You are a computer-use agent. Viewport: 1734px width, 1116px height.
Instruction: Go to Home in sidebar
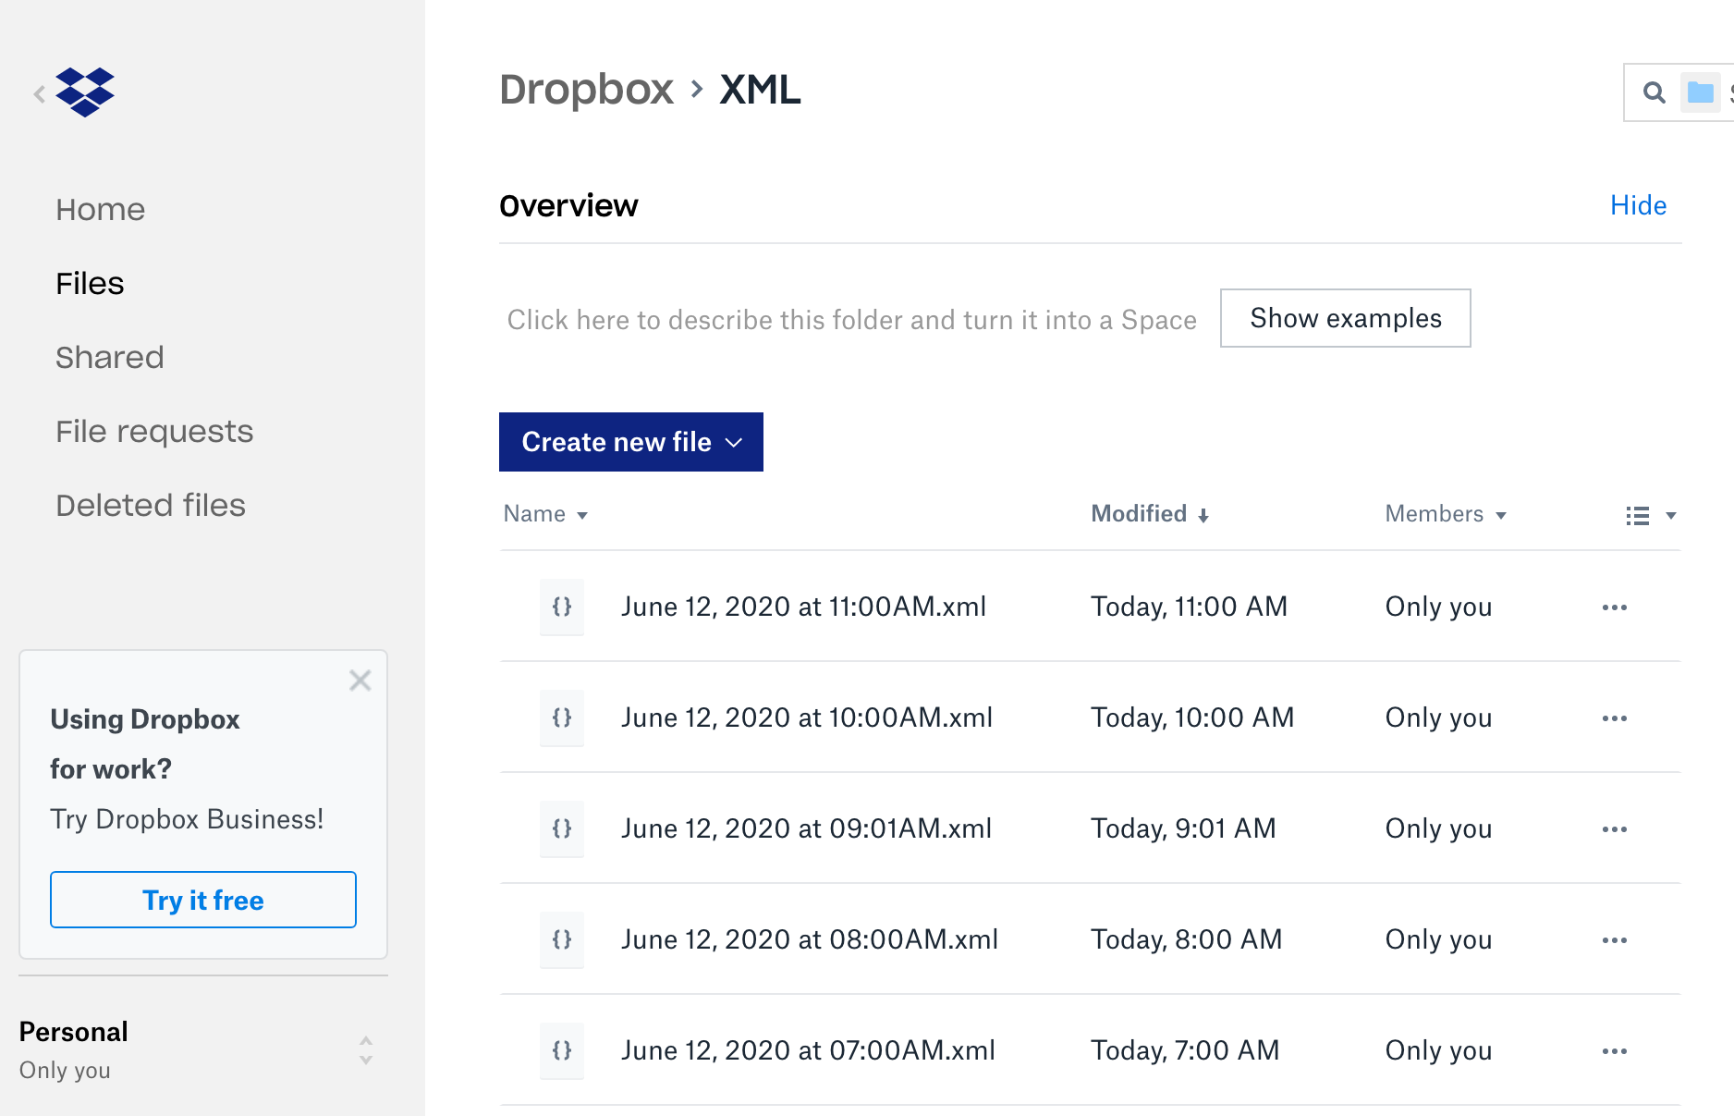coord(101,209)
